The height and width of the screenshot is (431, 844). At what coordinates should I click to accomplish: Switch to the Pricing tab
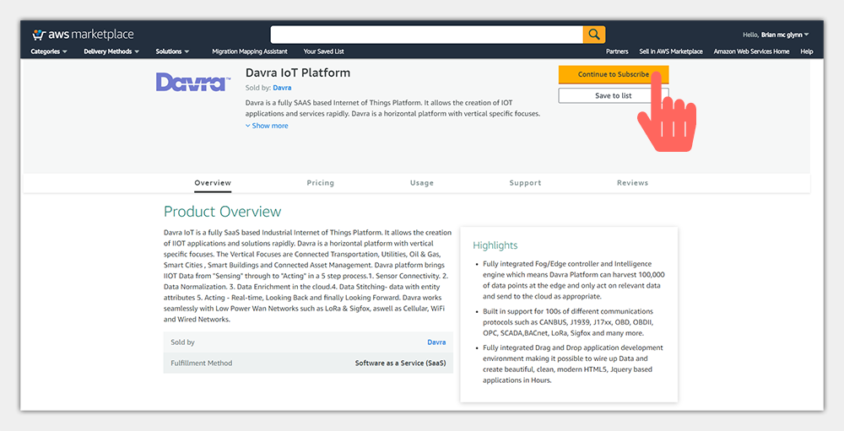coord(320,183)
